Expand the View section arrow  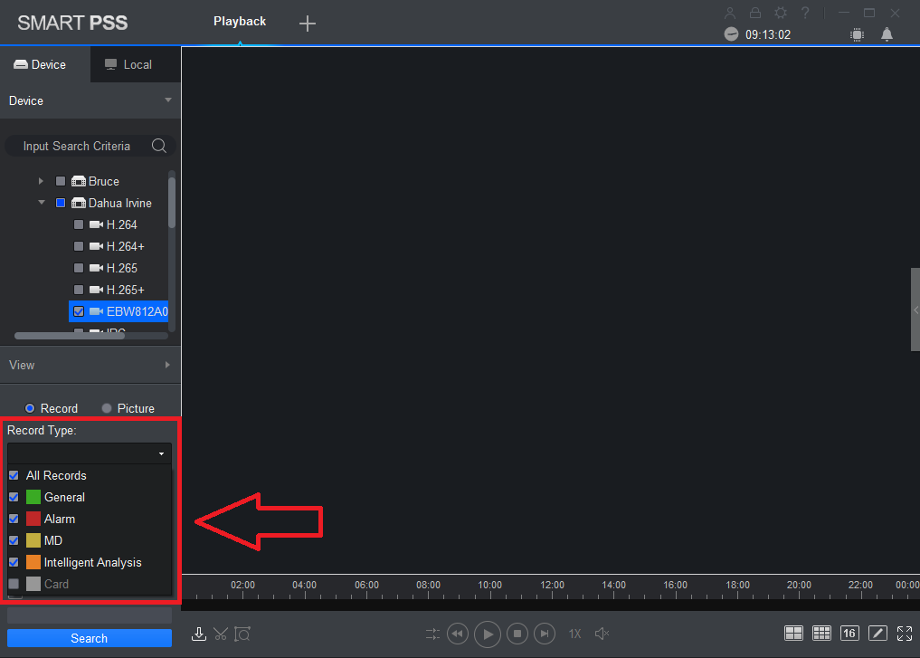(x=167, y=365)
